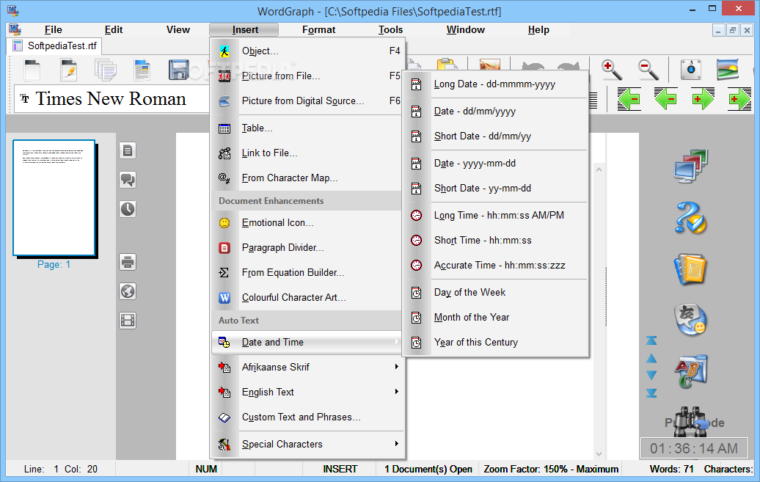Click the blue up arrow navigation icon
The image size is (760, 482).
tap(651, 359)
